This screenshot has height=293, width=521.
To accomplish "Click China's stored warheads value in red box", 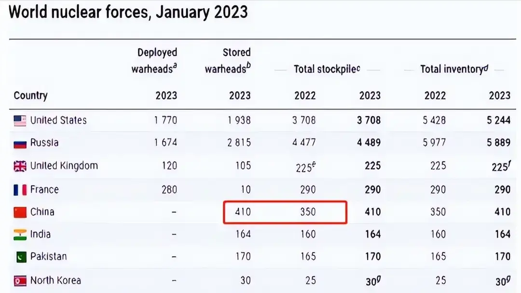I will click(243, 212).
